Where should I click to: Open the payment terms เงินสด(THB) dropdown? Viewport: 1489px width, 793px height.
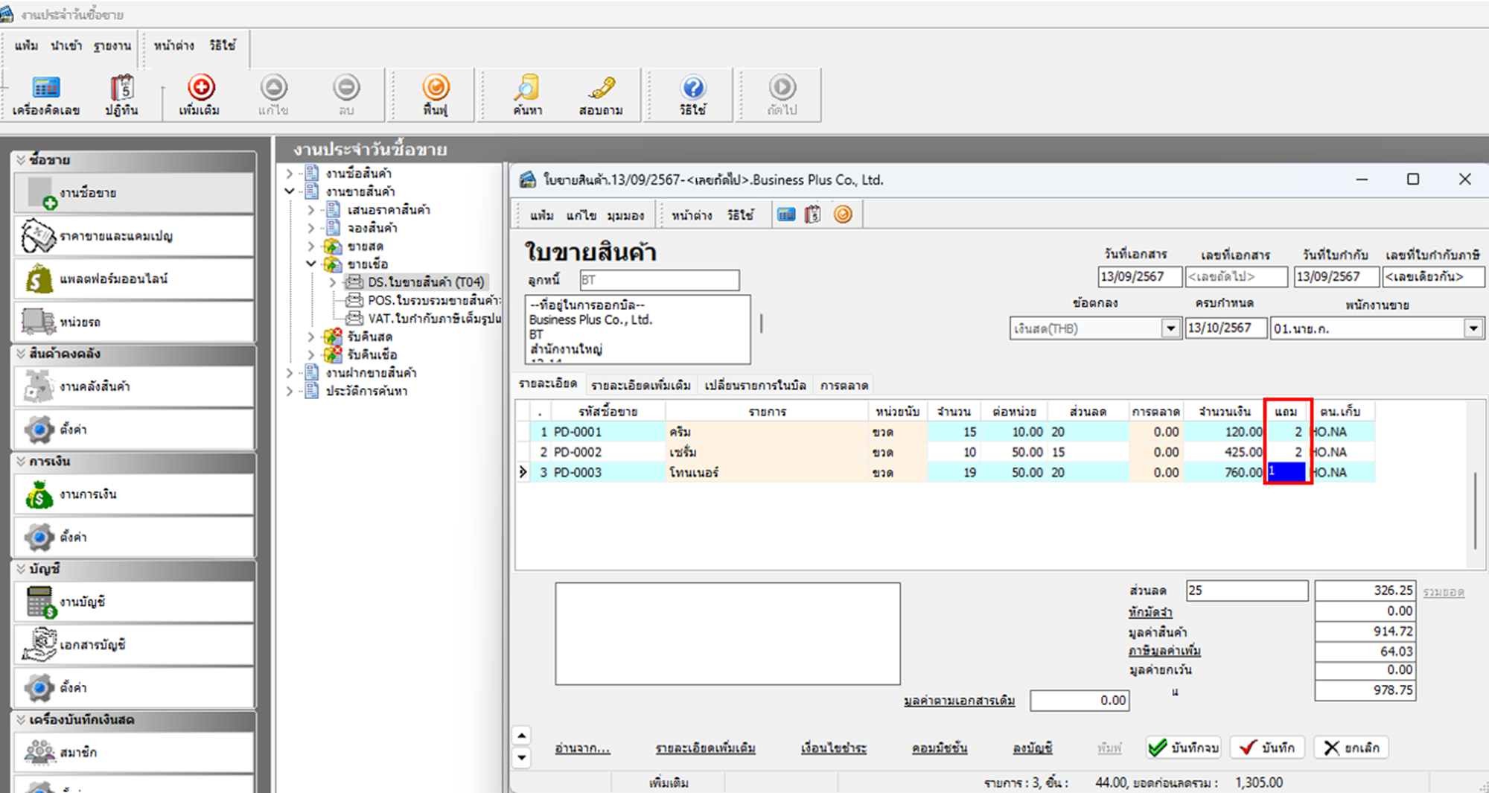click(x=1170, y=328)
